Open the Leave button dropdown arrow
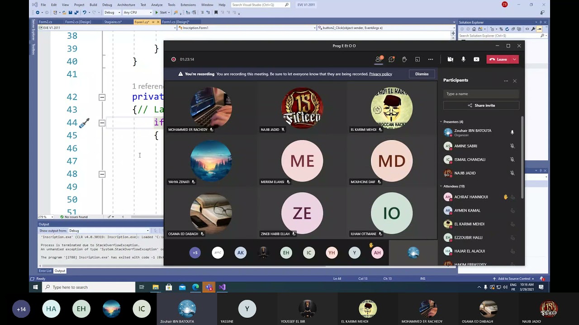 pos(514,59)
